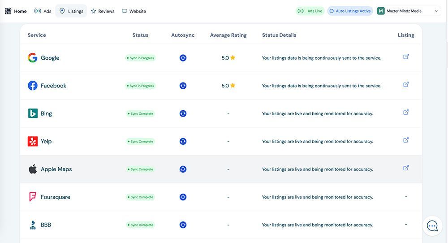Click the Apple Maps service name
This screenshot has height=243, width=448.
point(56,169)
